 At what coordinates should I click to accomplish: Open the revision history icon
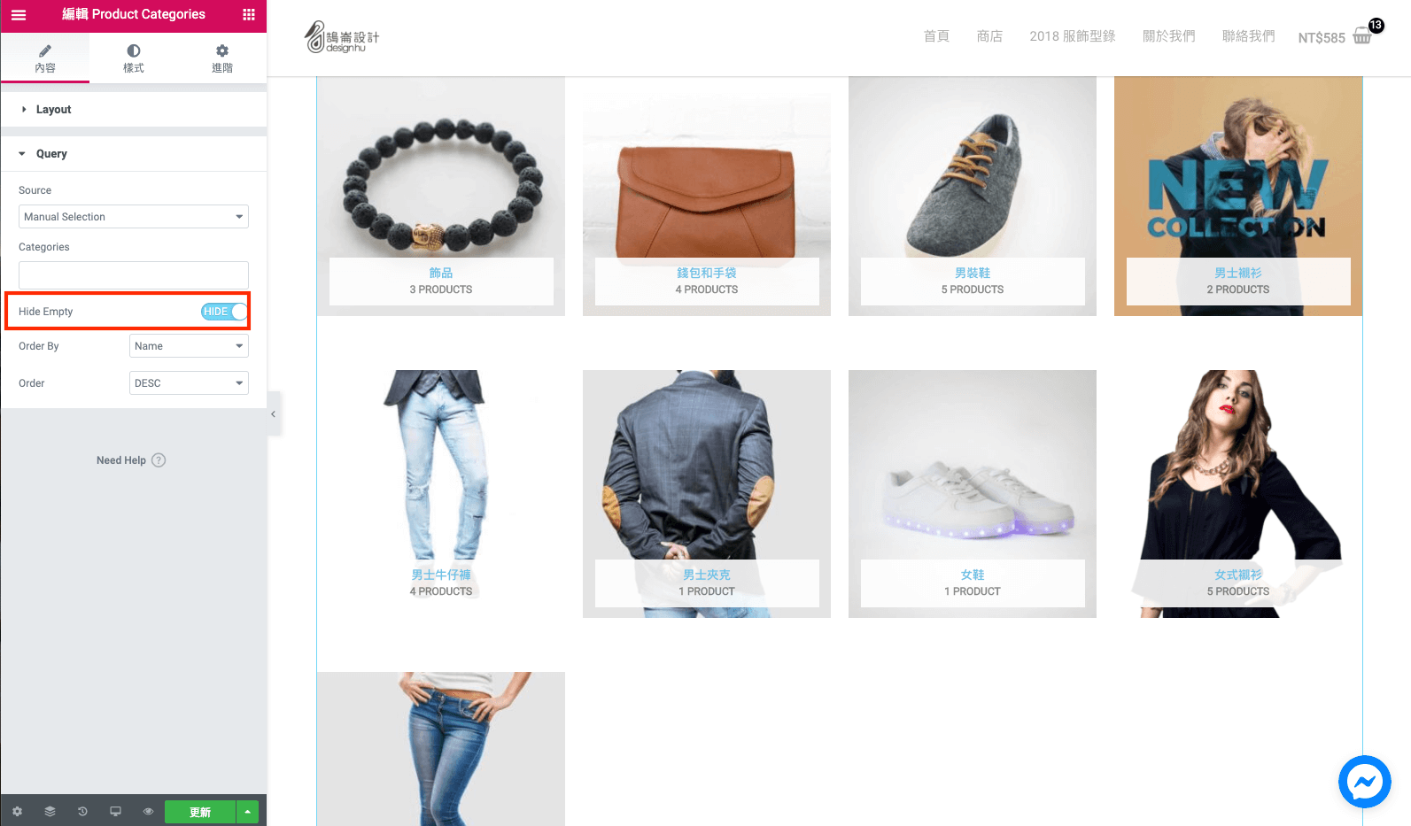82,811
